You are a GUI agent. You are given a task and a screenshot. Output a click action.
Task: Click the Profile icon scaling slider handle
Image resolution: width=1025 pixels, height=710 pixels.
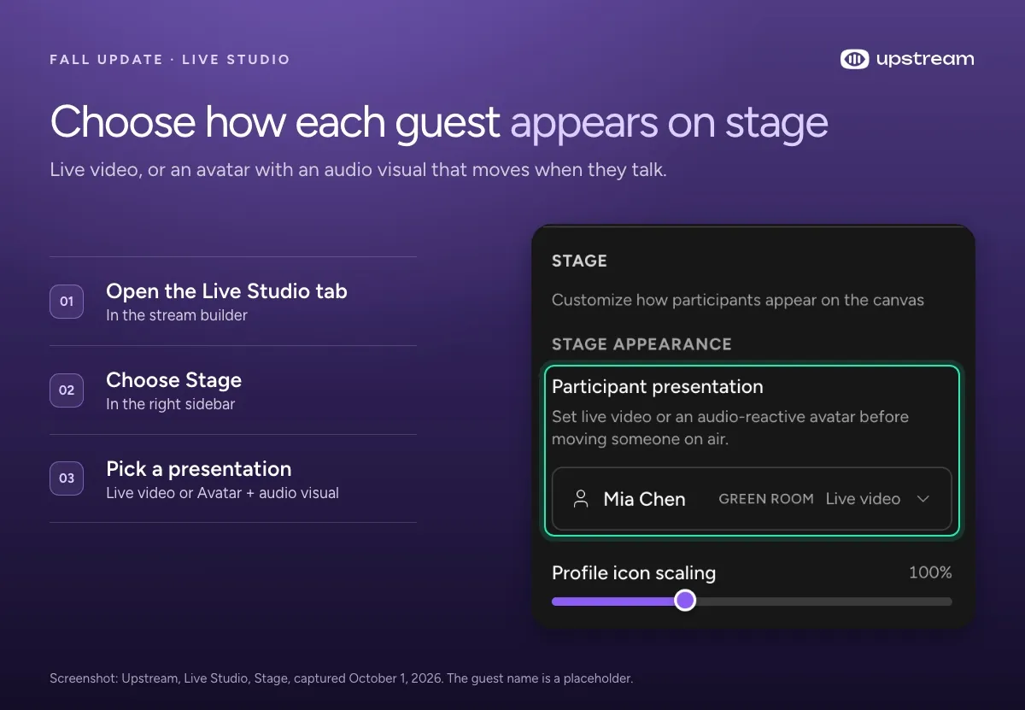pos(685,601)
